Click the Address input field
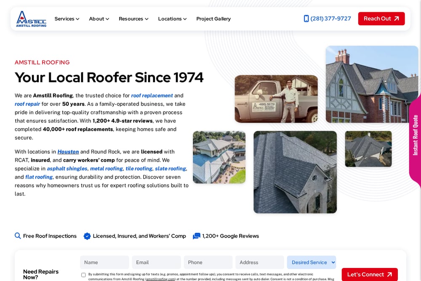This screenshot has width=421, height=281. (260, 262)
